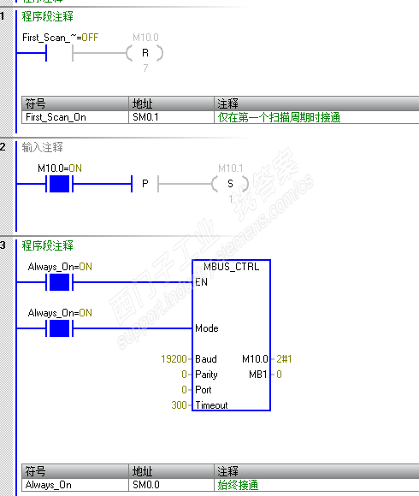Click the Port input value 0
Image resolution: width=419 pixels, height=496 pixels.
click(x=184, y=390)
